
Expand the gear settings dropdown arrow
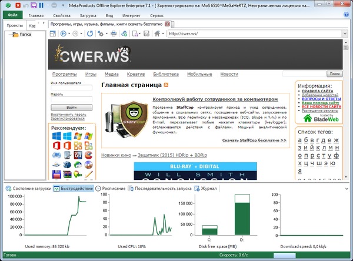point(106,34)
